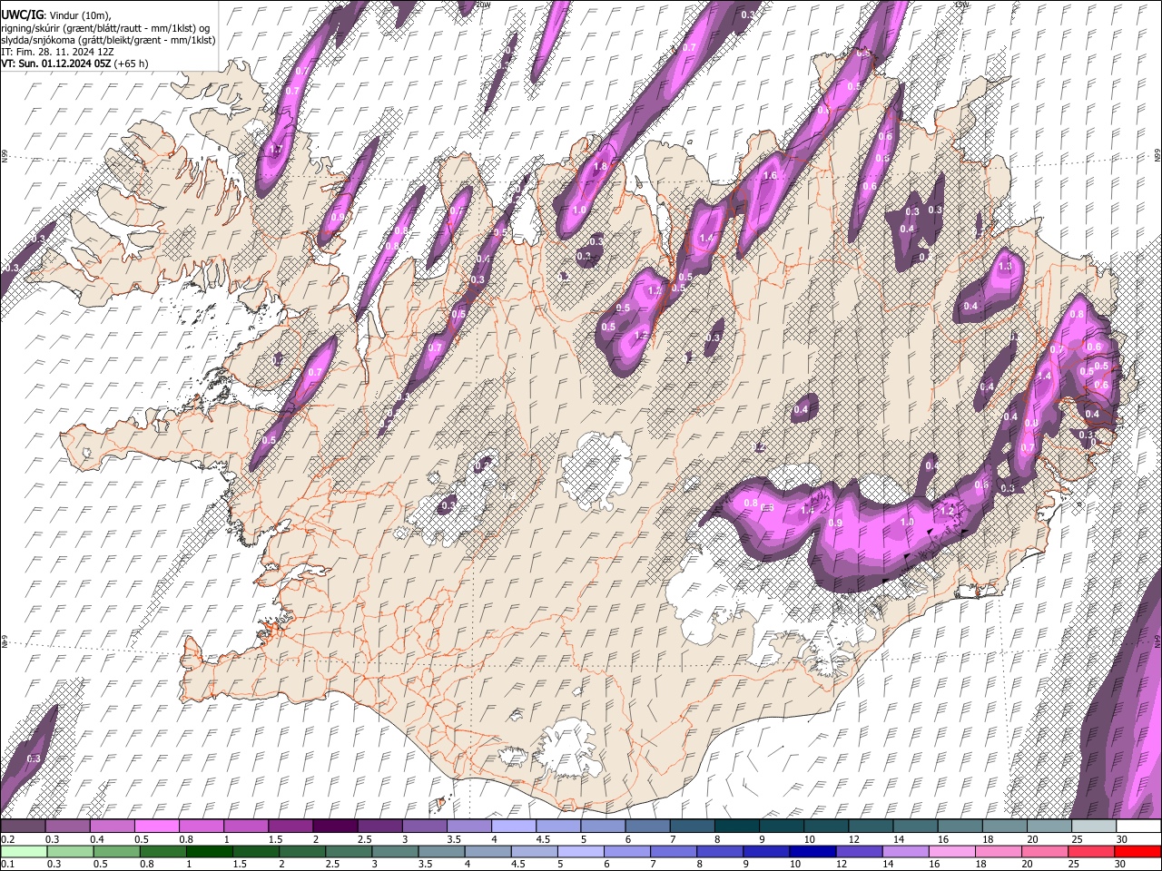The width and height of the screenshot is (1162, 871).
Task: Click the initial time 'IT: Fim. 28. 11. 2024 12Z'
Action: (x=57, y=52)
